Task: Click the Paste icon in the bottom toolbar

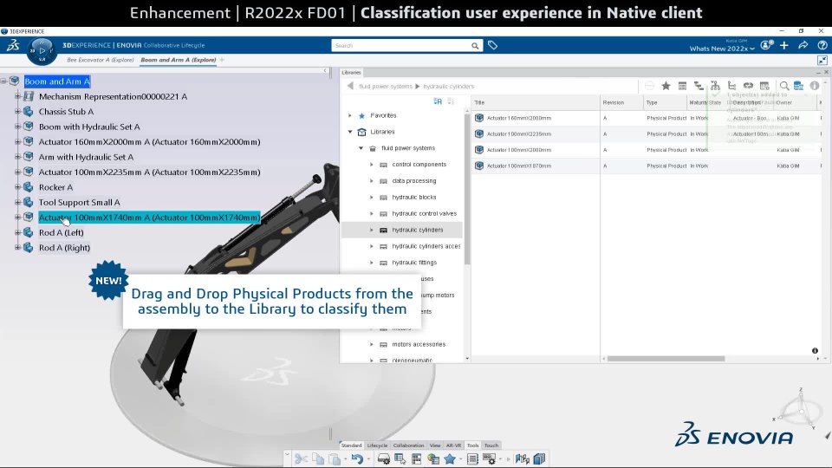Action: coord(335,459)
